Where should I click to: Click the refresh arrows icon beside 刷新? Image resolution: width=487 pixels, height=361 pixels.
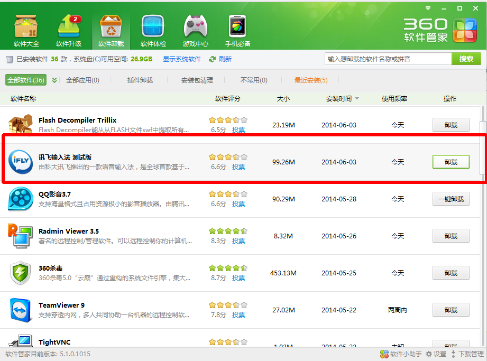(212, 59)
